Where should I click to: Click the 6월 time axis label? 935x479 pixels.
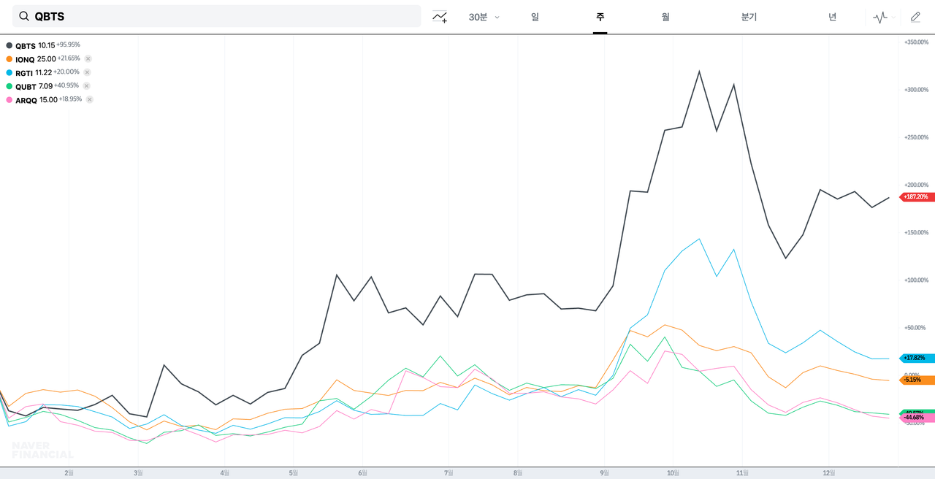(362, 472)
